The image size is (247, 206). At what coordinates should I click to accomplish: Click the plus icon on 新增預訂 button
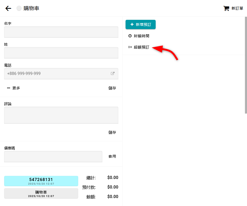pyautogui.click(x=132, y=24)
